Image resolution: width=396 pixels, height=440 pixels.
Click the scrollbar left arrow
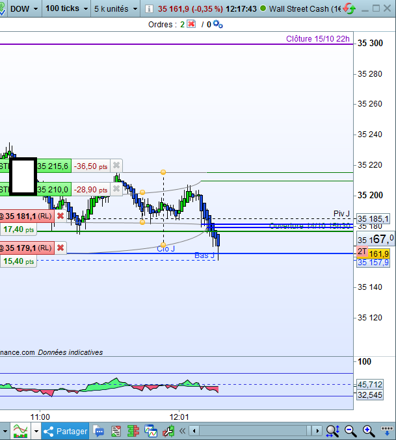194,430
